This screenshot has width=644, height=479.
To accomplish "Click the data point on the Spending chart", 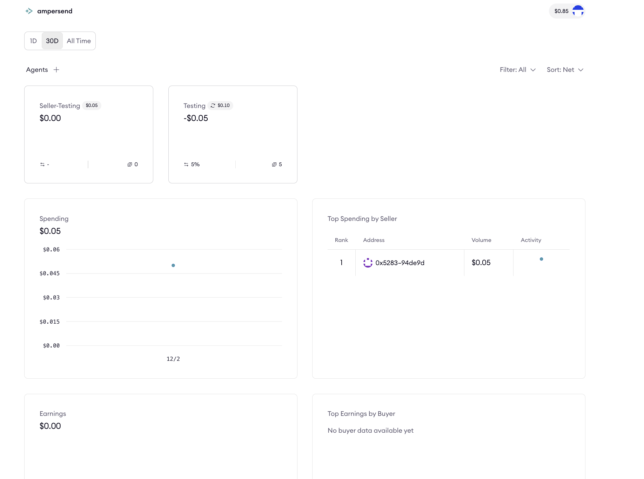I will click(173, 265).
